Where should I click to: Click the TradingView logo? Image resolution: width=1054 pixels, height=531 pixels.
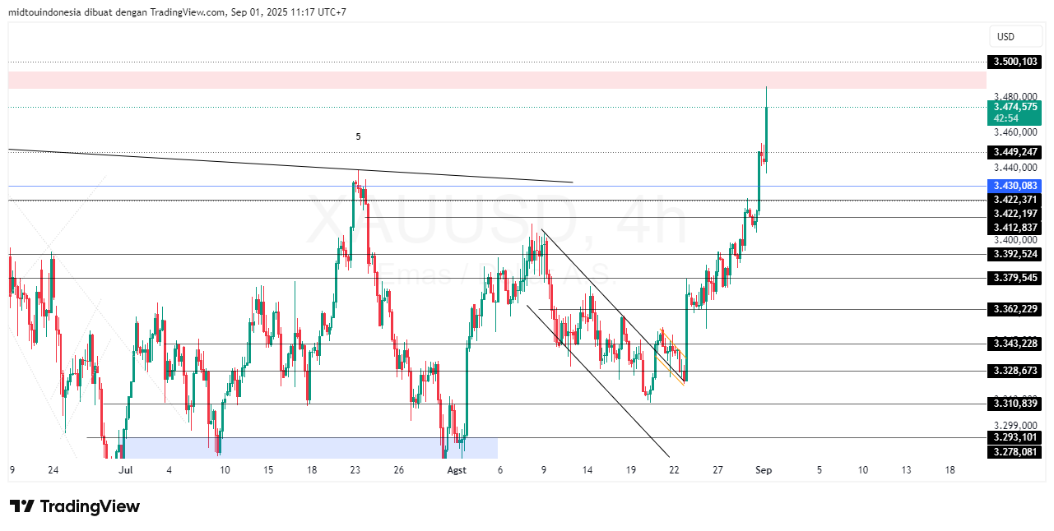[x=72, y=507]
